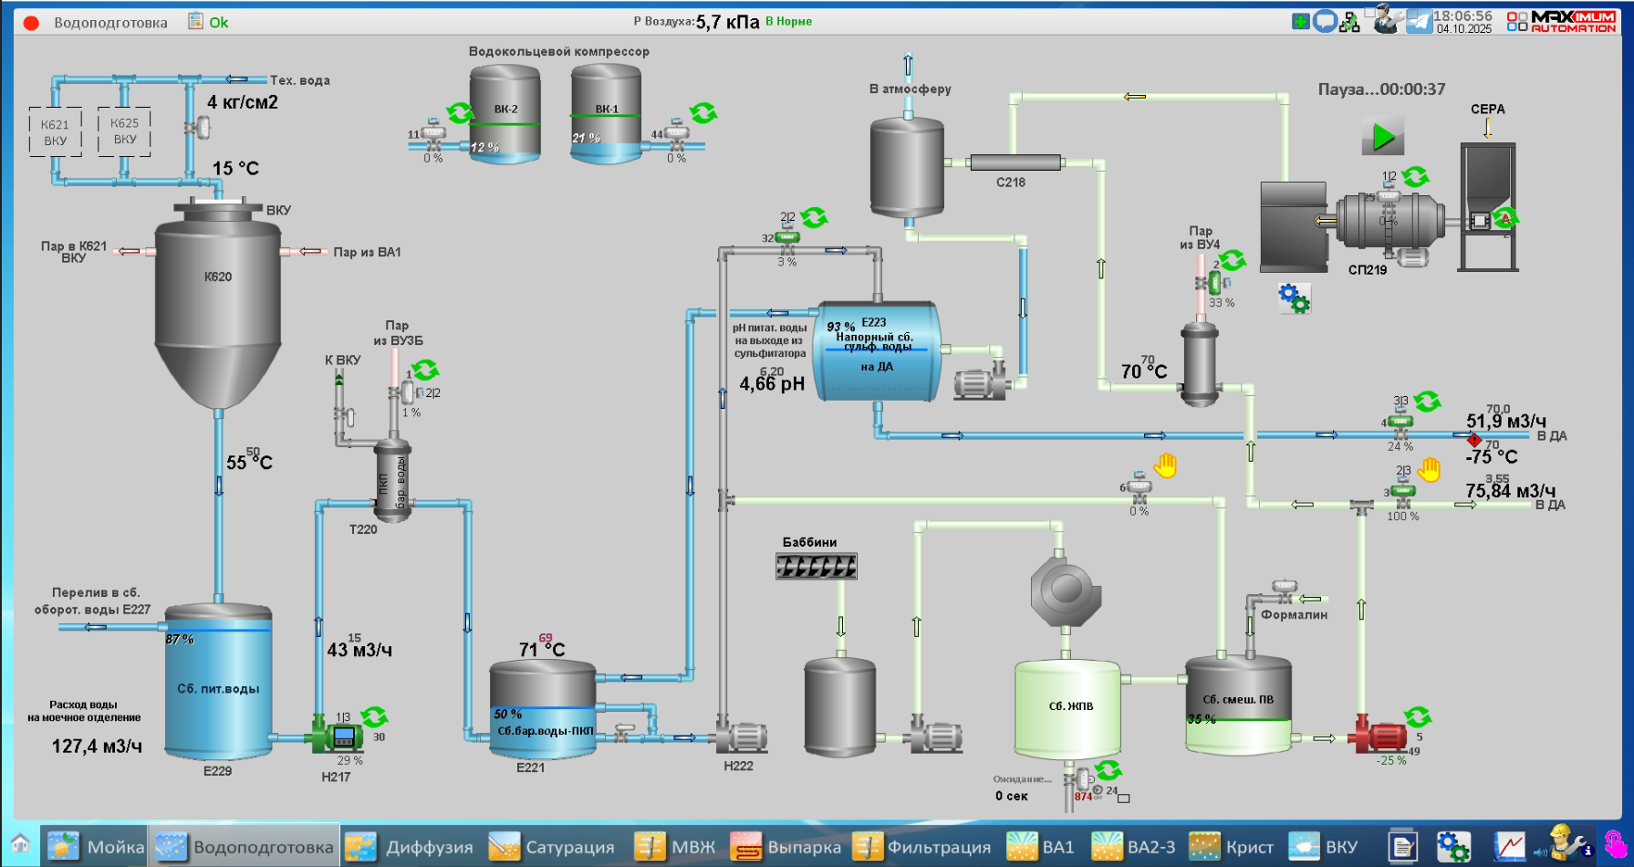
Task: Toggle auto mode on ВК-2 compressor valve
Action: pos(460,113)
